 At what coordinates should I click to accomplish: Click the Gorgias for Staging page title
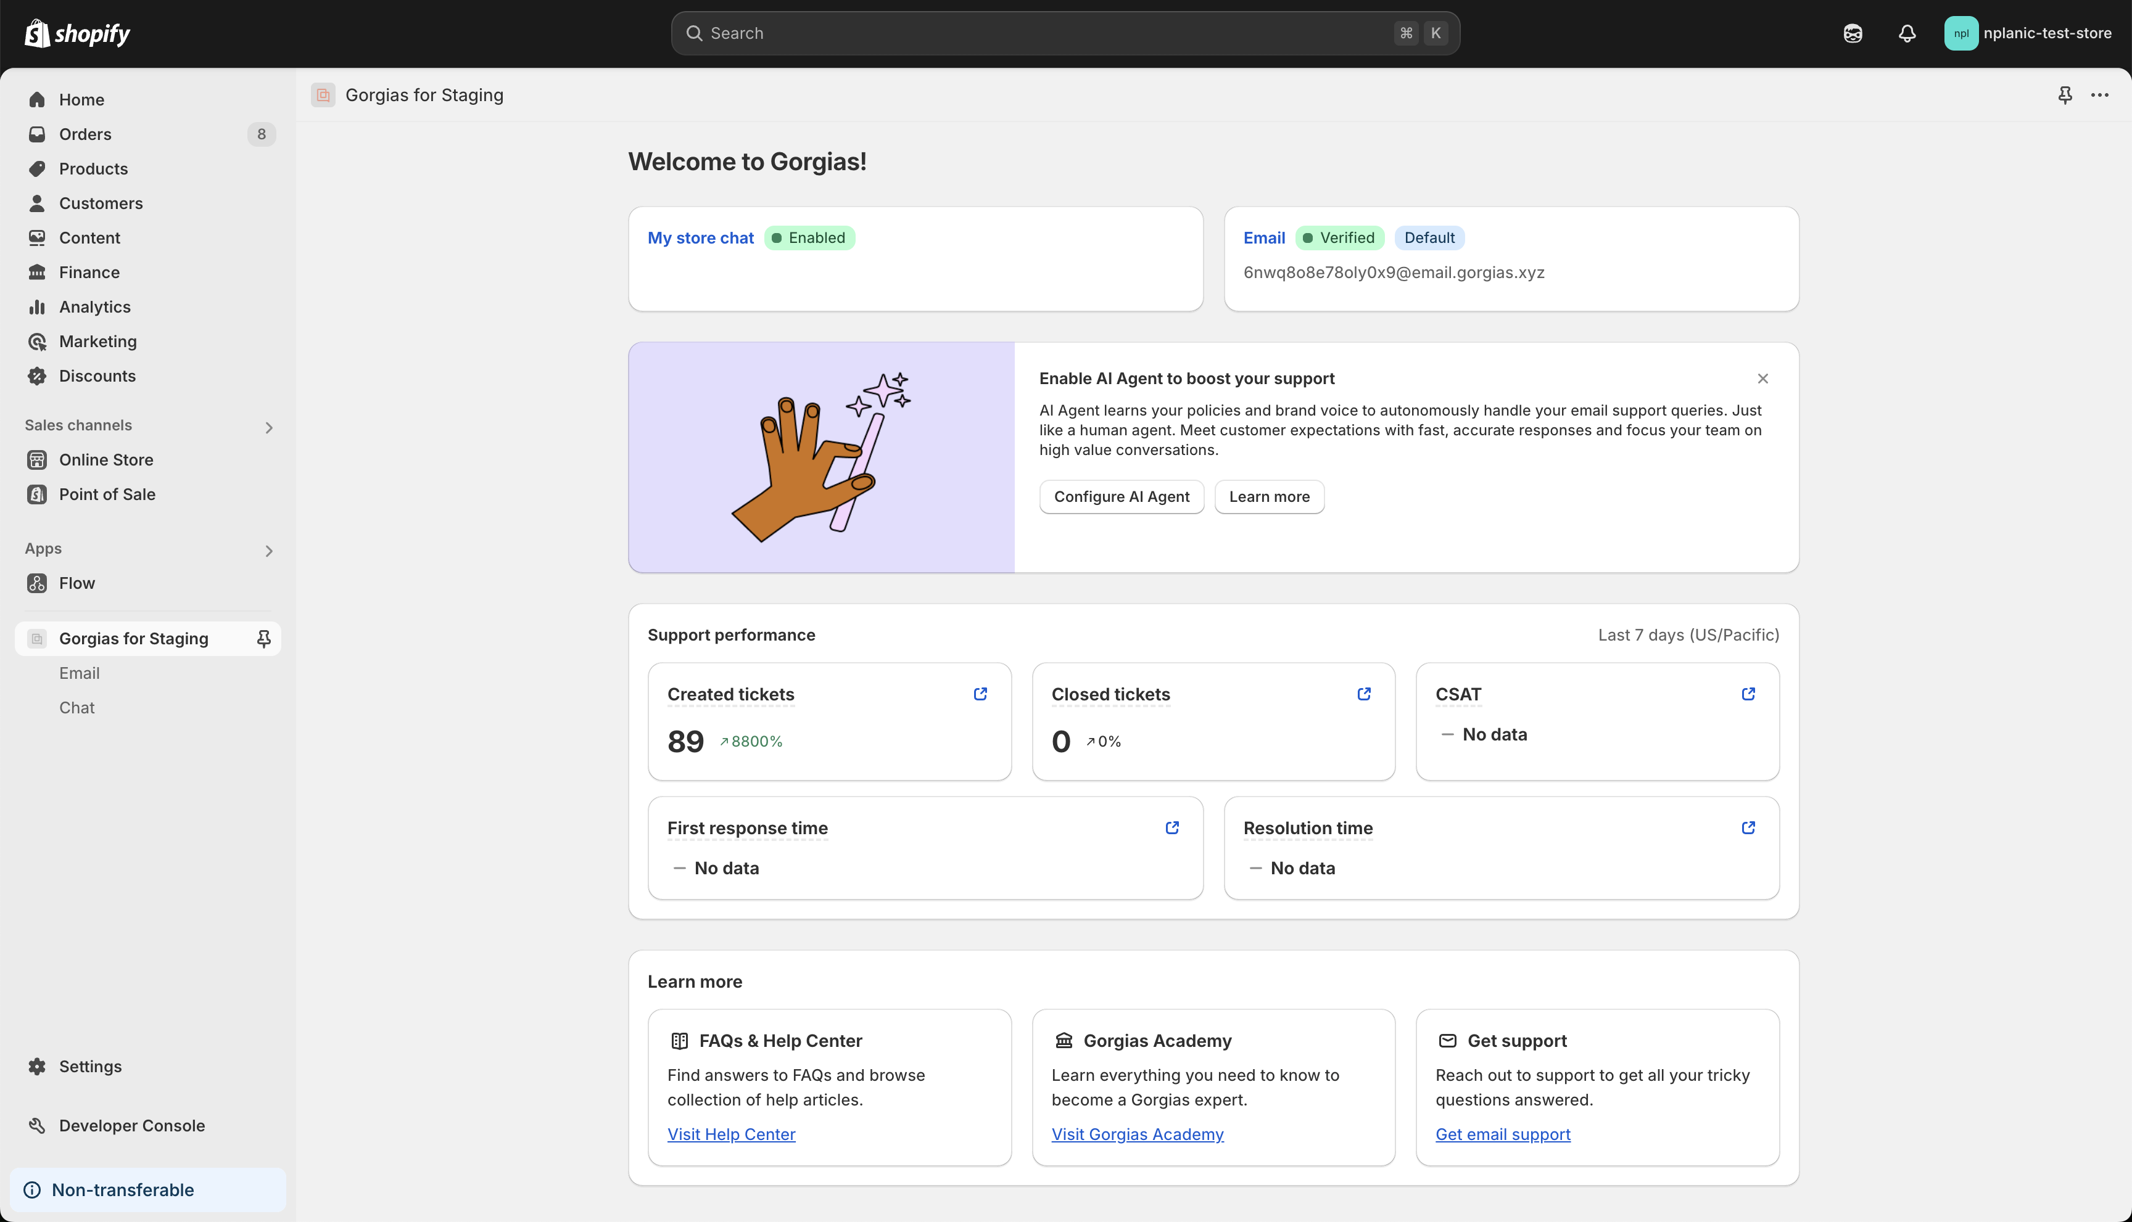(424, 95)
